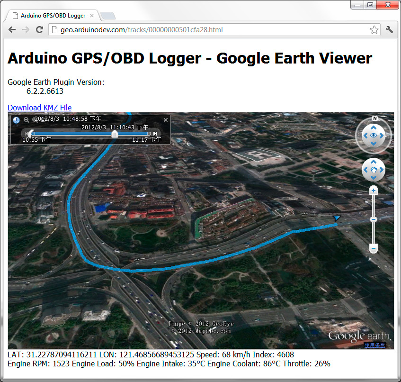Pan map down with move joystick
Viewport: 401px width, 382px height.
click(374, 177)
